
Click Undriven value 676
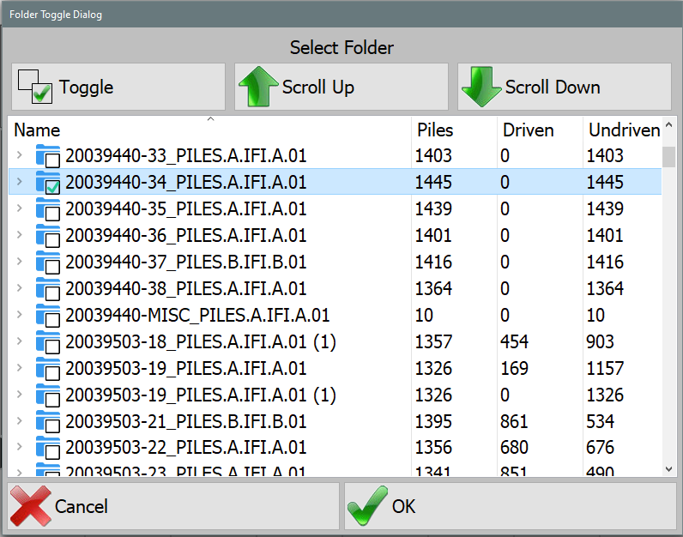coord(600,448)
